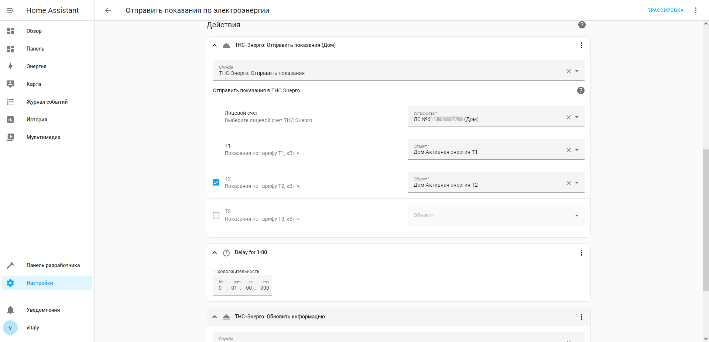Collapse the ТНС-Энерго Обновить информацию action
This screenshot has height=342, width=709.
point(215,317)
